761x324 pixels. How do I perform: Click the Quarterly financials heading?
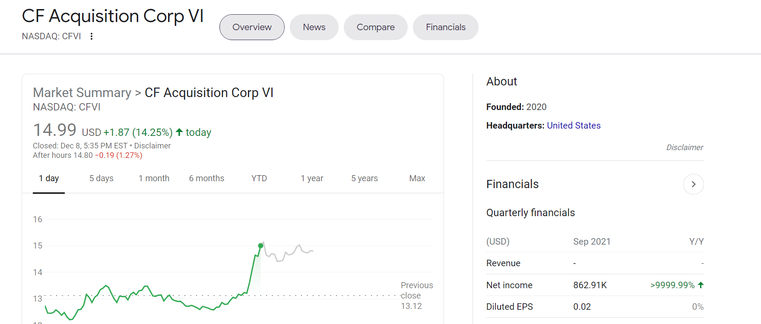530,213
